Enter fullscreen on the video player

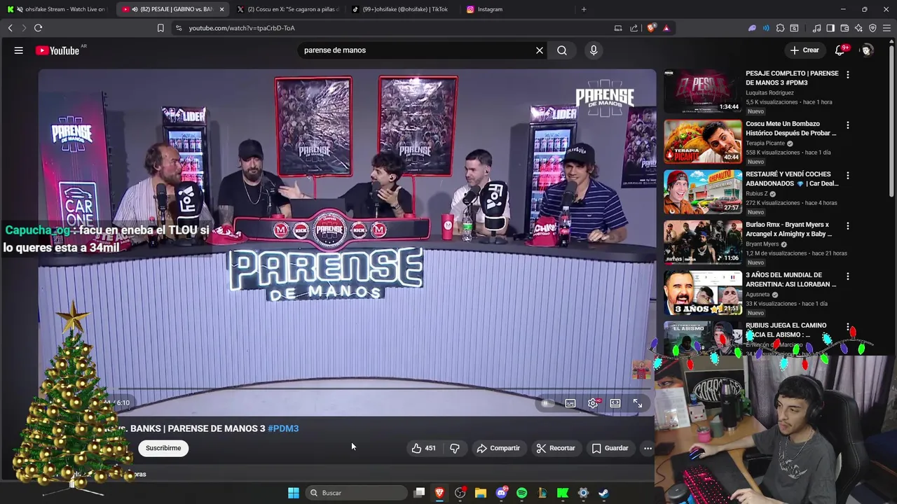coord(638,403)
